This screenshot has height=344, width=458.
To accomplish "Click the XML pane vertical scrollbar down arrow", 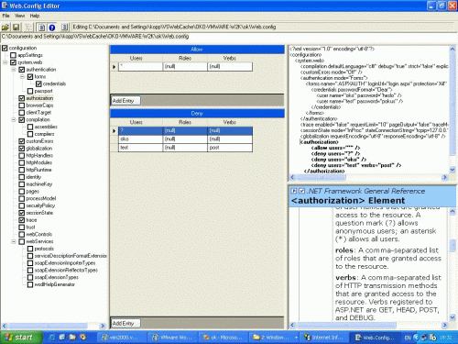I will pos(453,170).
